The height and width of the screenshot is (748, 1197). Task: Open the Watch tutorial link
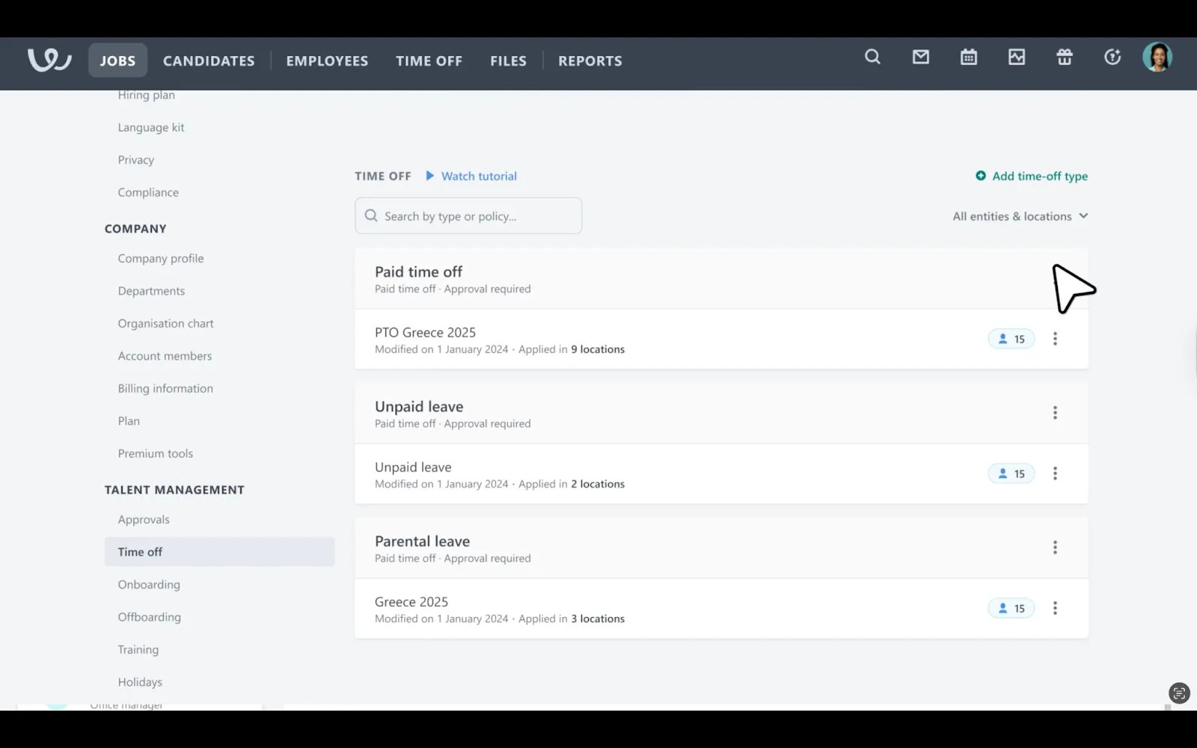tap(479, 176)
